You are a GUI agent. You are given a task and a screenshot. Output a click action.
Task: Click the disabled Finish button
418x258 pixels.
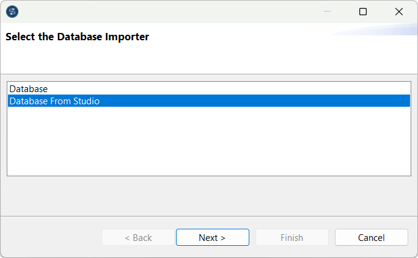(291, 237)
